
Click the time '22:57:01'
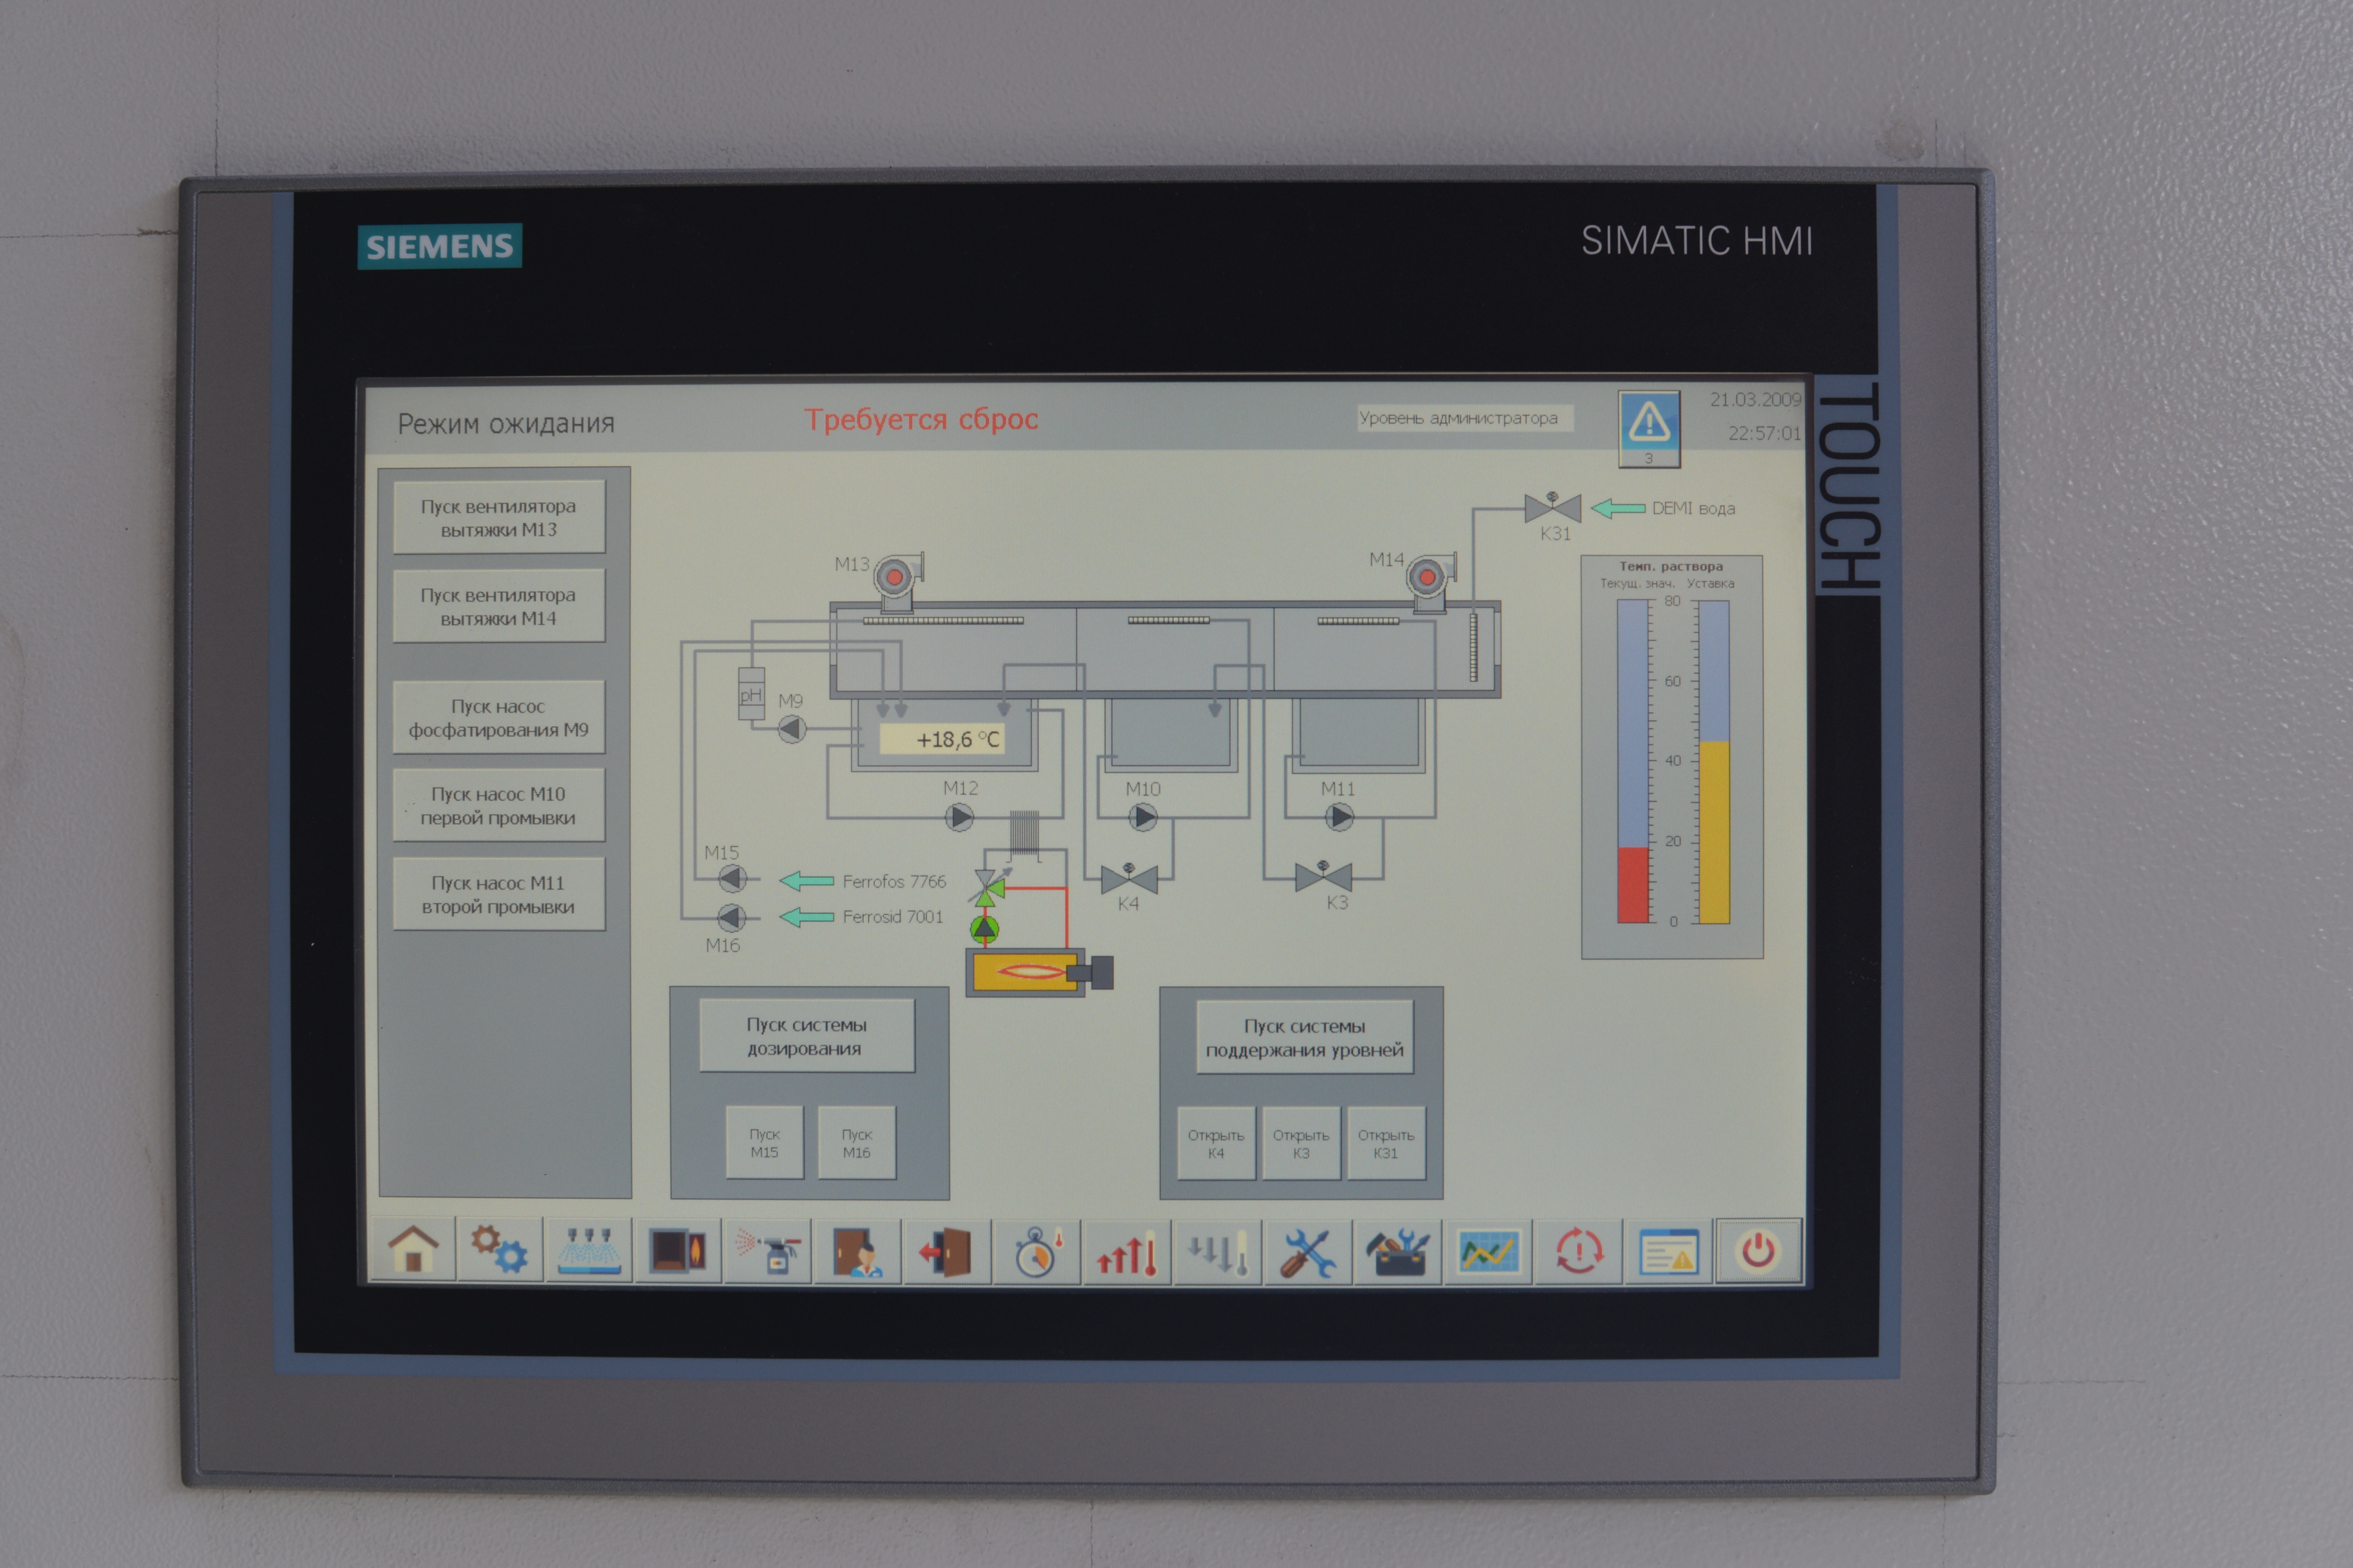(x=1764, y=433)
